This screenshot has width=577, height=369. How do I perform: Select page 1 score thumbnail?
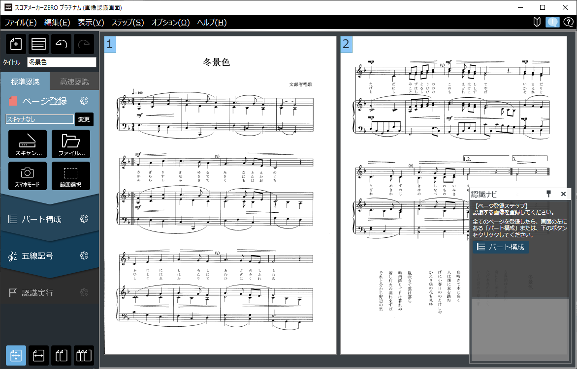point(221,195)
